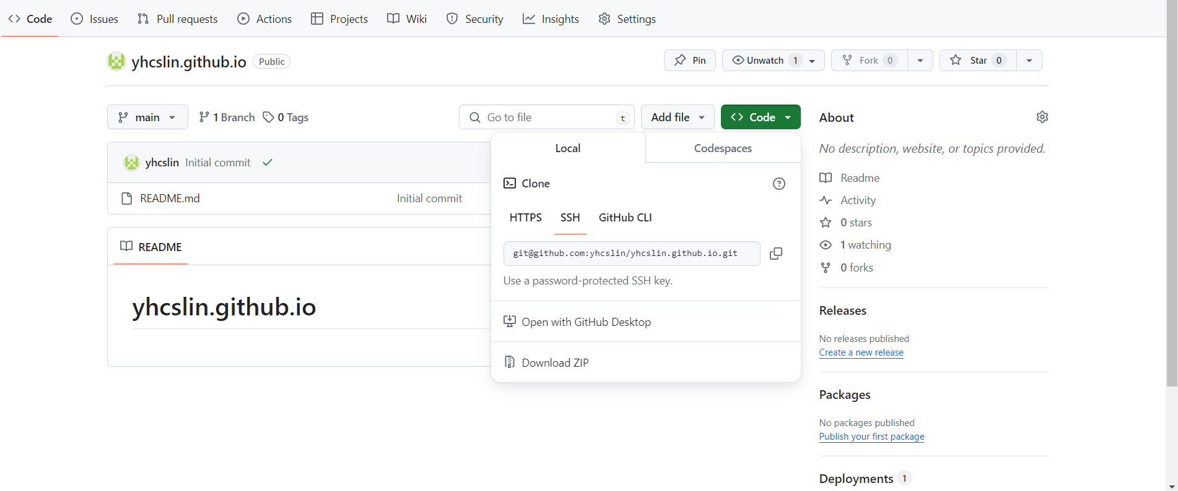
Task: Click Publish your first package link
Action: point(872,437)
